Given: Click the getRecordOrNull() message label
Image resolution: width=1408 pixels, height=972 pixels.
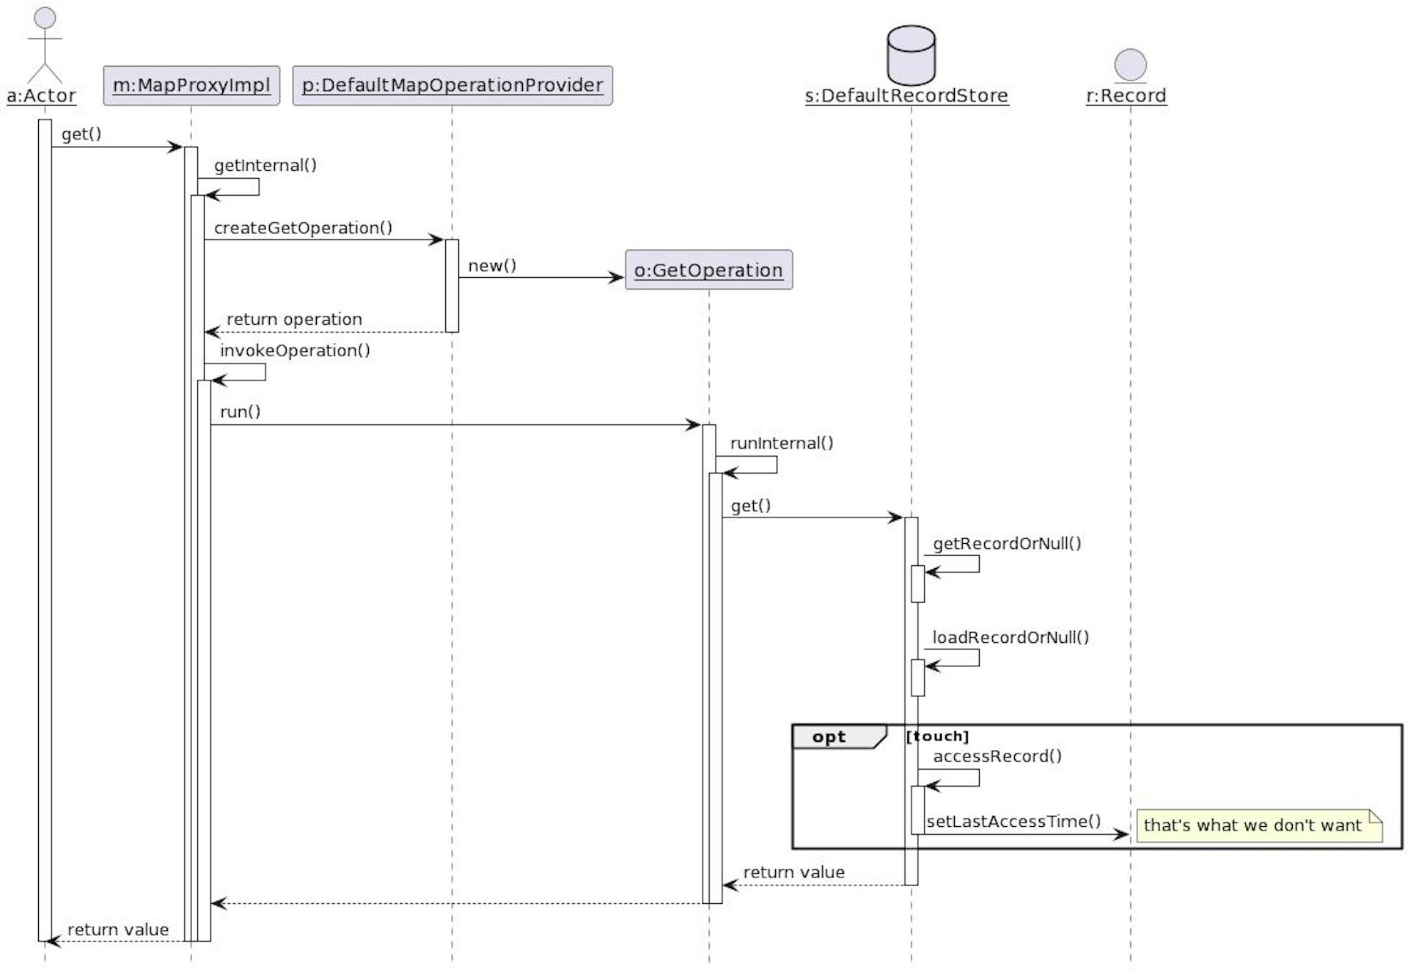Looking at the screenshot, I should [x=1006, y=543].
